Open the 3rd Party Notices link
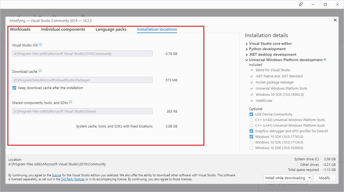 coord(73,179)
